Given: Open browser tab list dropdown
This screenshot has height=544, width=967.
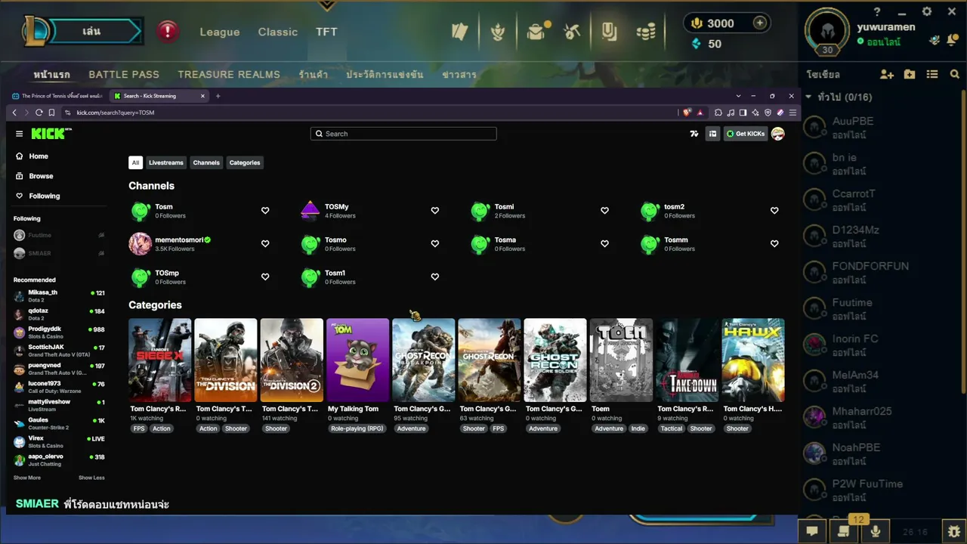Looking at the screenshot, I should click(739, 96).
